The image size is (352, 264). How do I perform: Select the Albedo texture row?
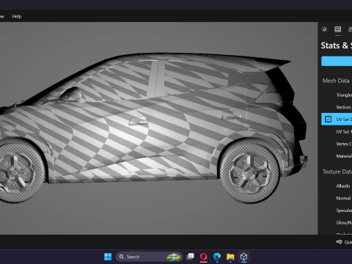click(337, 186)
